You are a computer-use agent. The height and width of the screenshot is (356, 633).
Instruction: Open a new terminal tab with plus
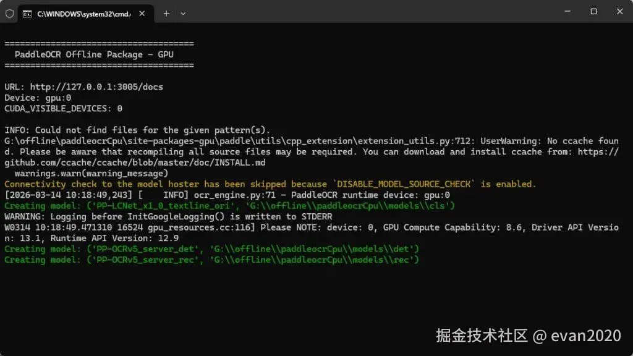pyautogui.click(x=166, y=14)
